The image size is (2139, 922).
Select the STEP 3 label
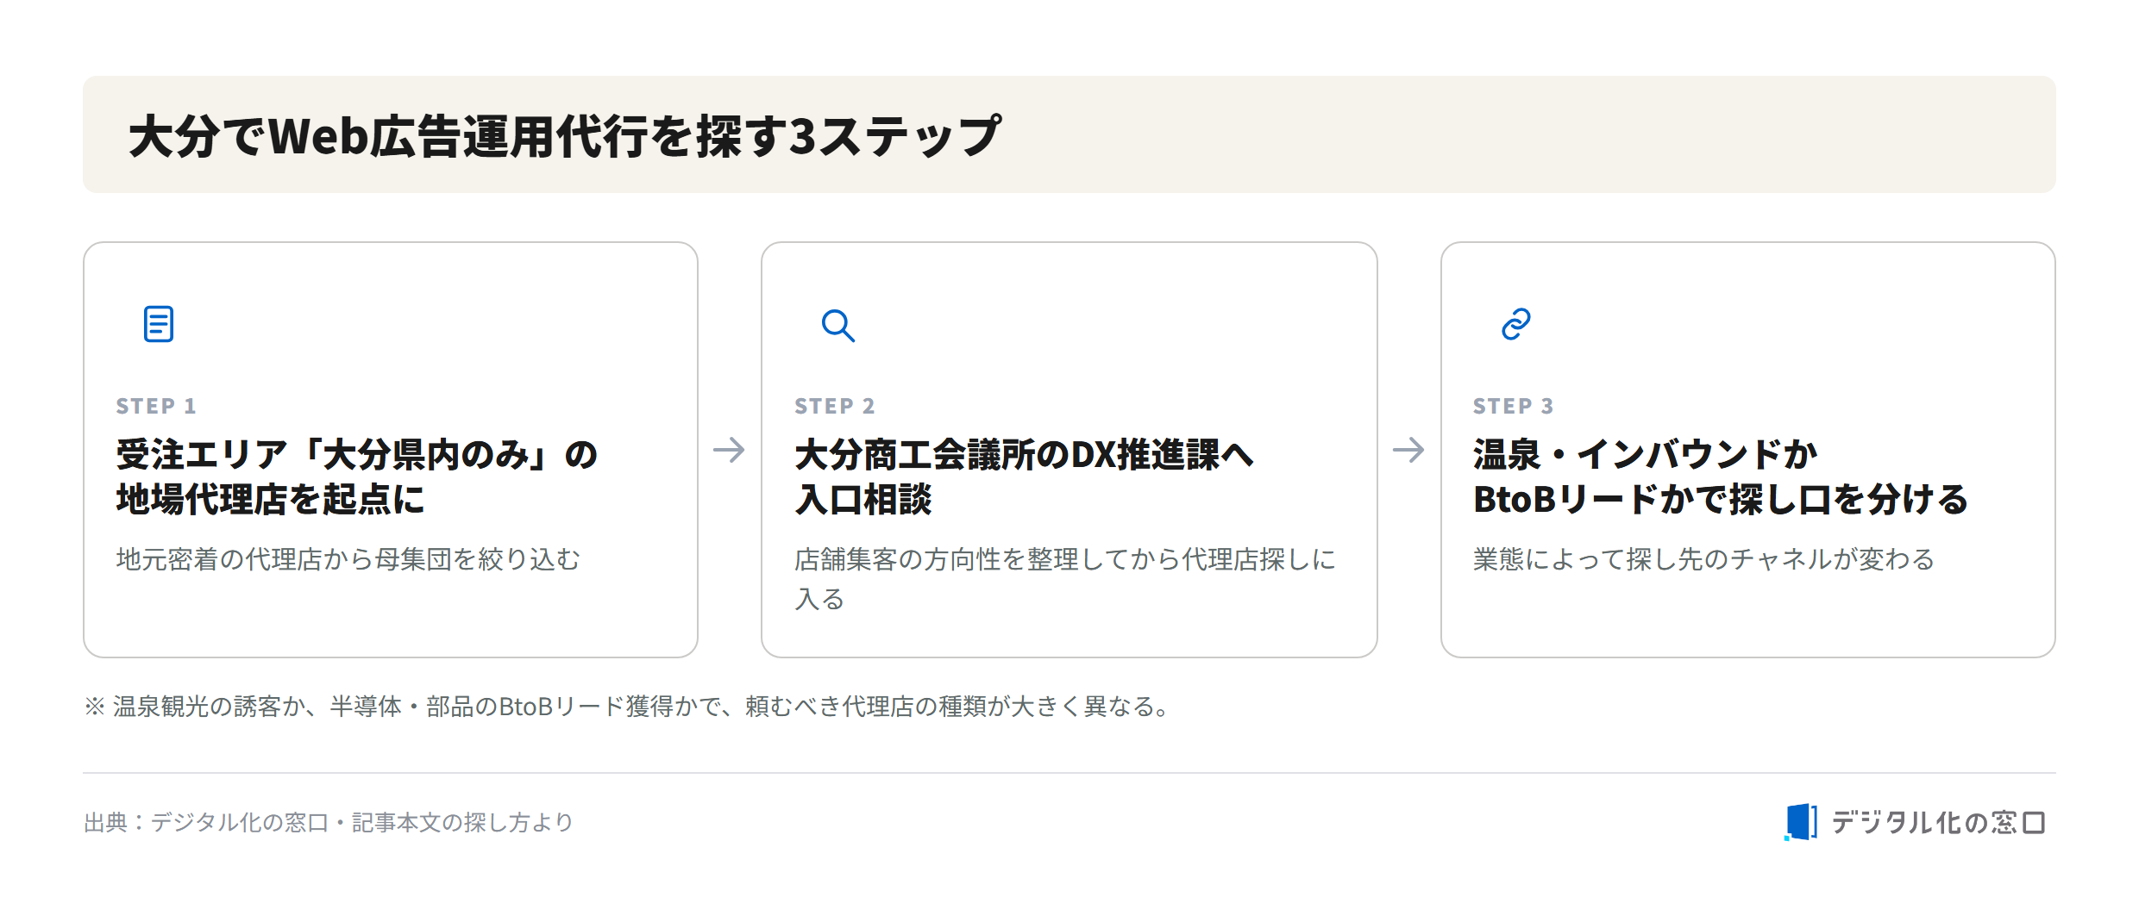(1514, 406)
